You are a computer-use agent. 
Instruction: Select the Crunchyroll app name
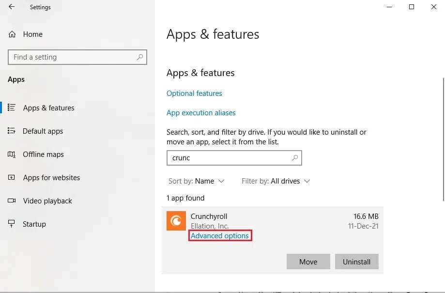point(209,216)
